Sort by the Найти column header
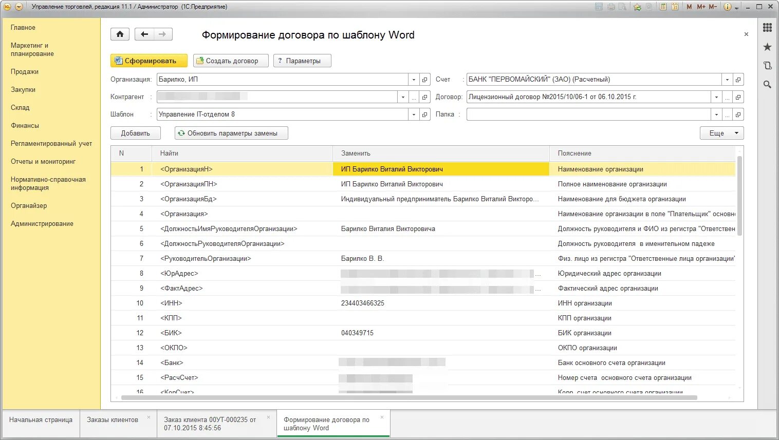779x440 pixels. point(242,153)
